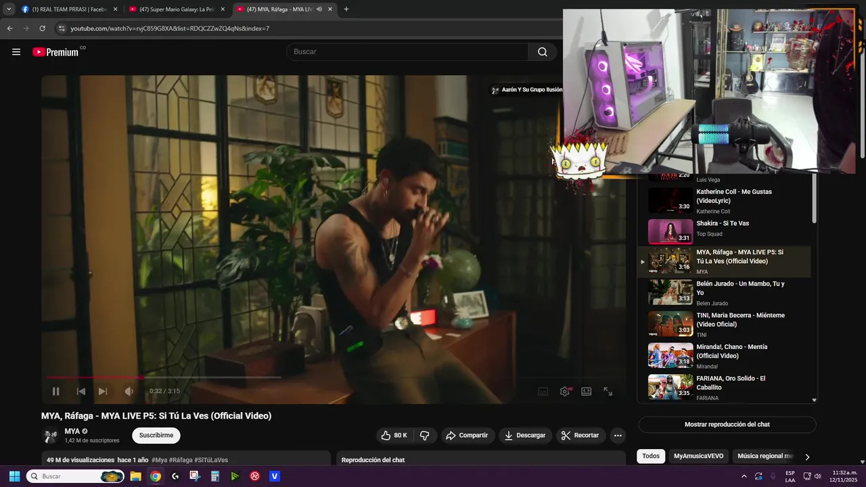Open the taskbar clock and date

click(x=844, y=476)
